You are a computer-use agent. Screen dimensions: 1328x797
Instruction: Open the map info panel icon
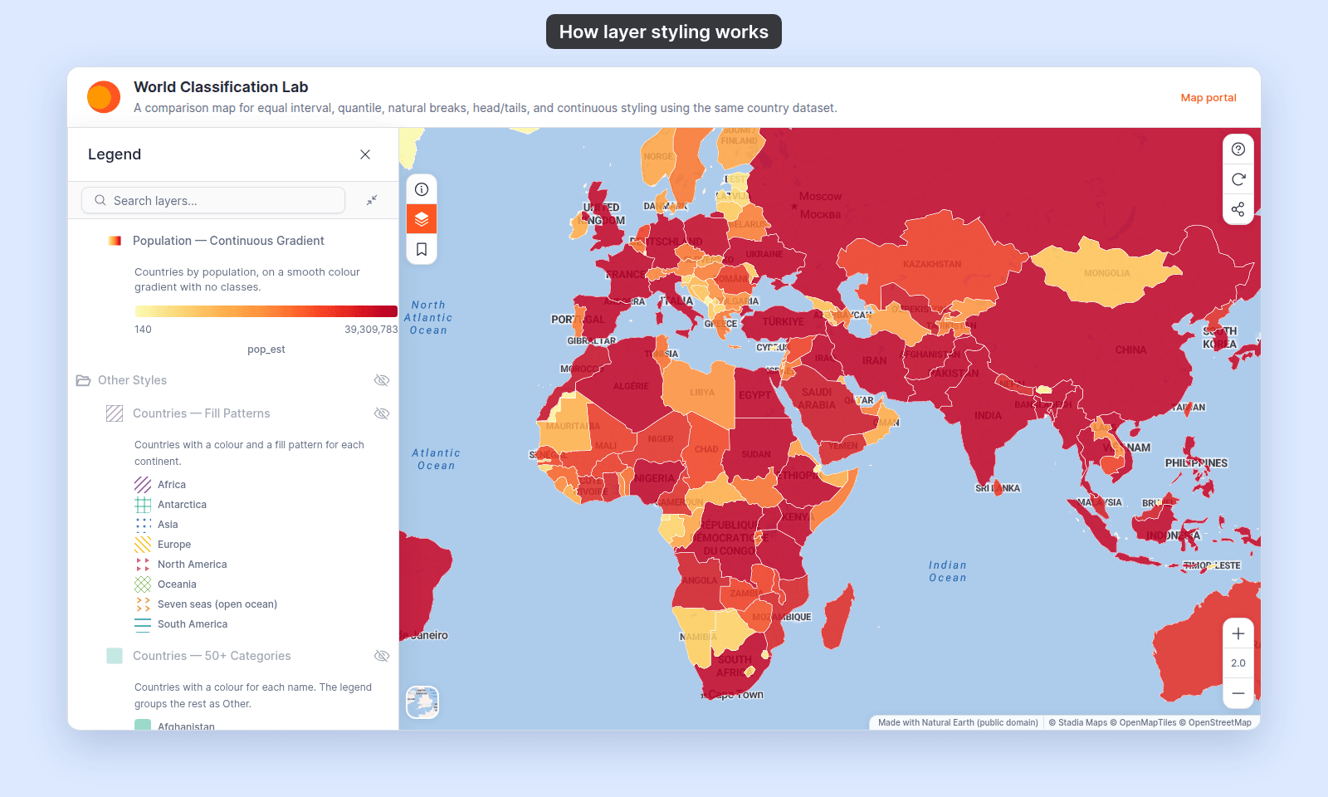click(x=422, y=189)
